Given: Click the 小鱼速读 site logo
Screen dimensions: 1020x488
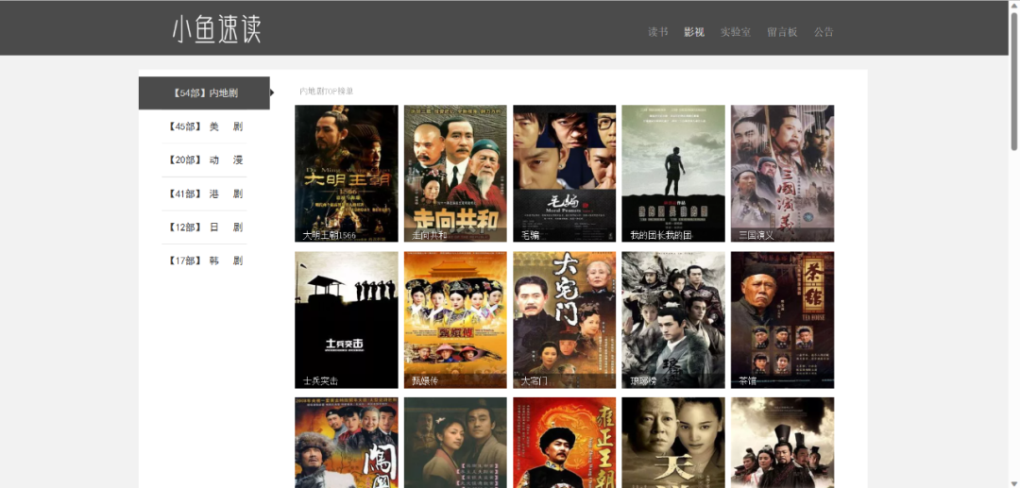Looking at the screenshot, I should (x=216, y=29).
